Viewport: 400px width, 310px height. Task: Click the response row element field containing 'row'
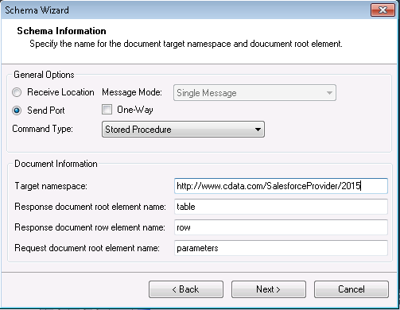281,227
